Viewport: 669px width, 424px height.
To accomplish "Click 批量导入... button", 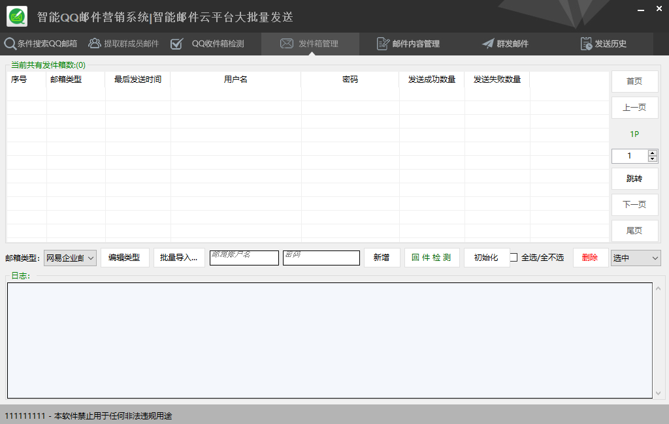I will (x=179, y=258).
